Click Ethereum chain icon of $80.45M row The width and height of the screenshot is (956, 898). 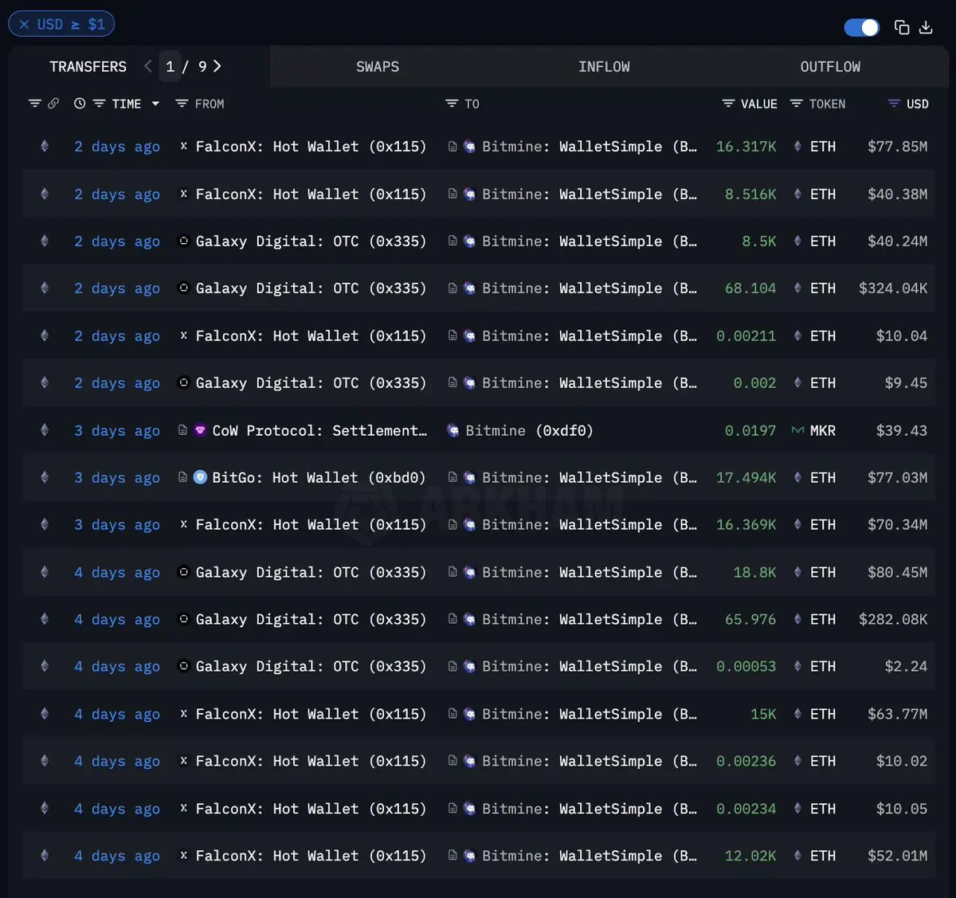point(45,571)
